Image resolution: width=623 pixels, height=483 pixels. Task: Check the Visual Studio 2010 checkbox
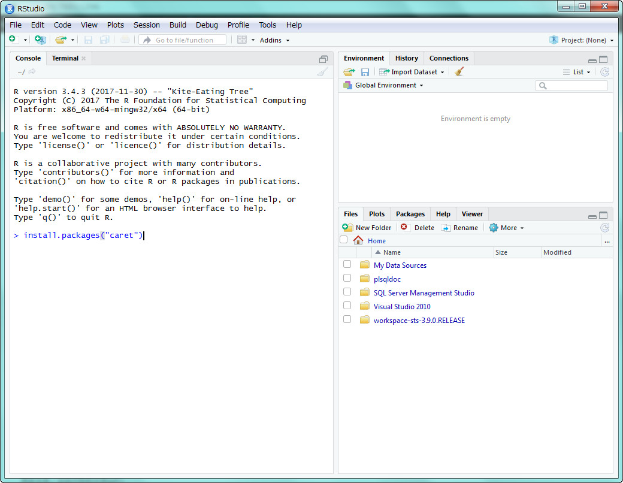347,305
